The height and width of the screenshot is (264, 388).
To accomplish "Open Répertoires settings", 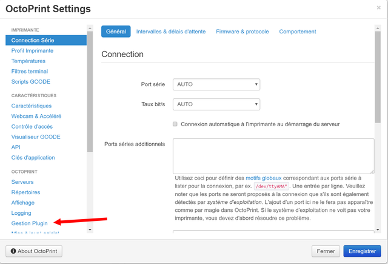I will tap(25, 192).
